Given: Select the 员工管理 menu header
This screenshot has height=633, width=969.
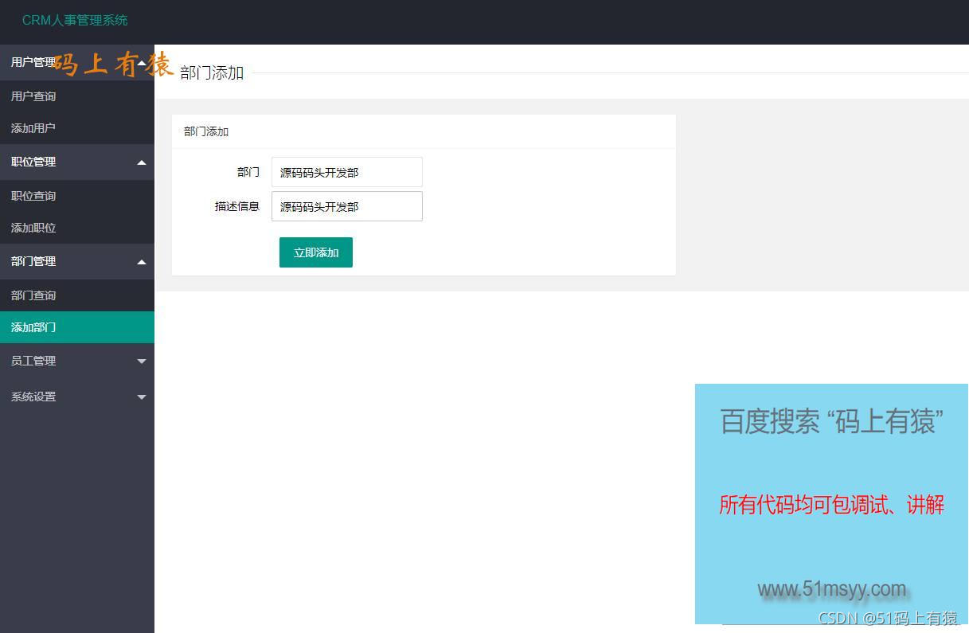Looking at the screenshot, I should pyautogui.click(x=77, y=361).
